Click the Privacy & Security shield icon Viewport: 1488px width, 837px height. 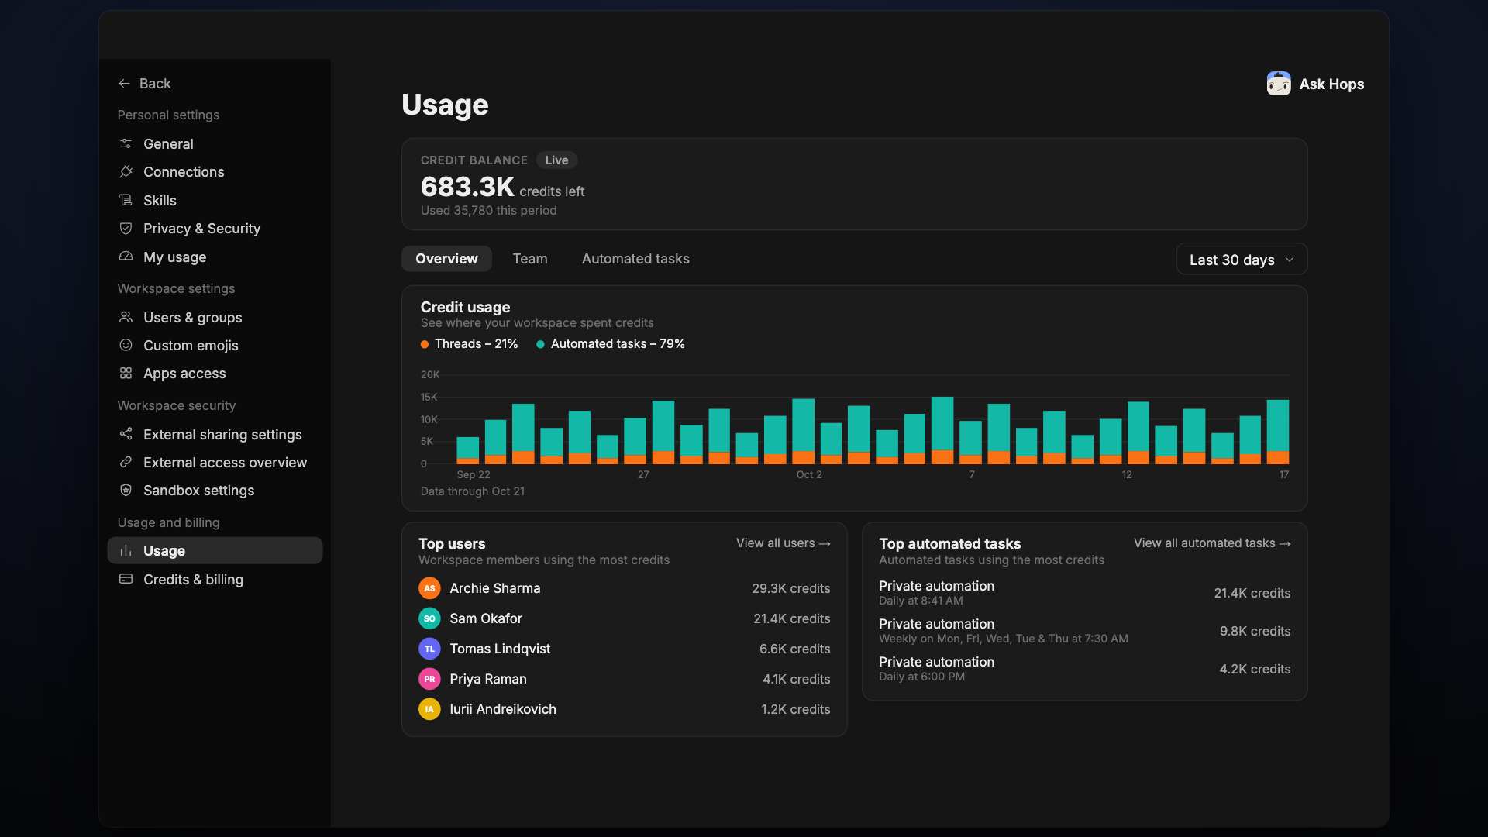tap(126, 228)
